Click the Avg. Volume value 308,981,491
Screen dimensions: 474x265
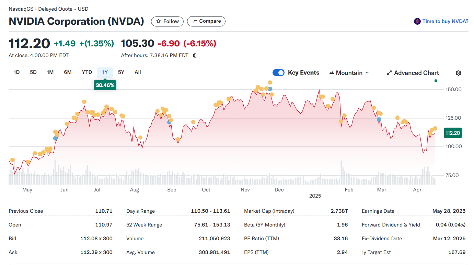(x=215, y=252)
